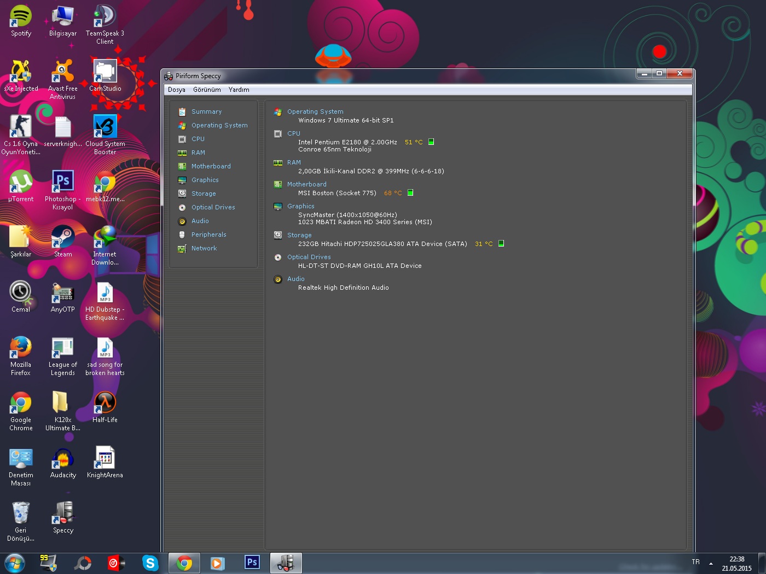Select the Avast Free Antivirus desktop icon
This screenshot has height=574, width=766.
tap(62, 80)
